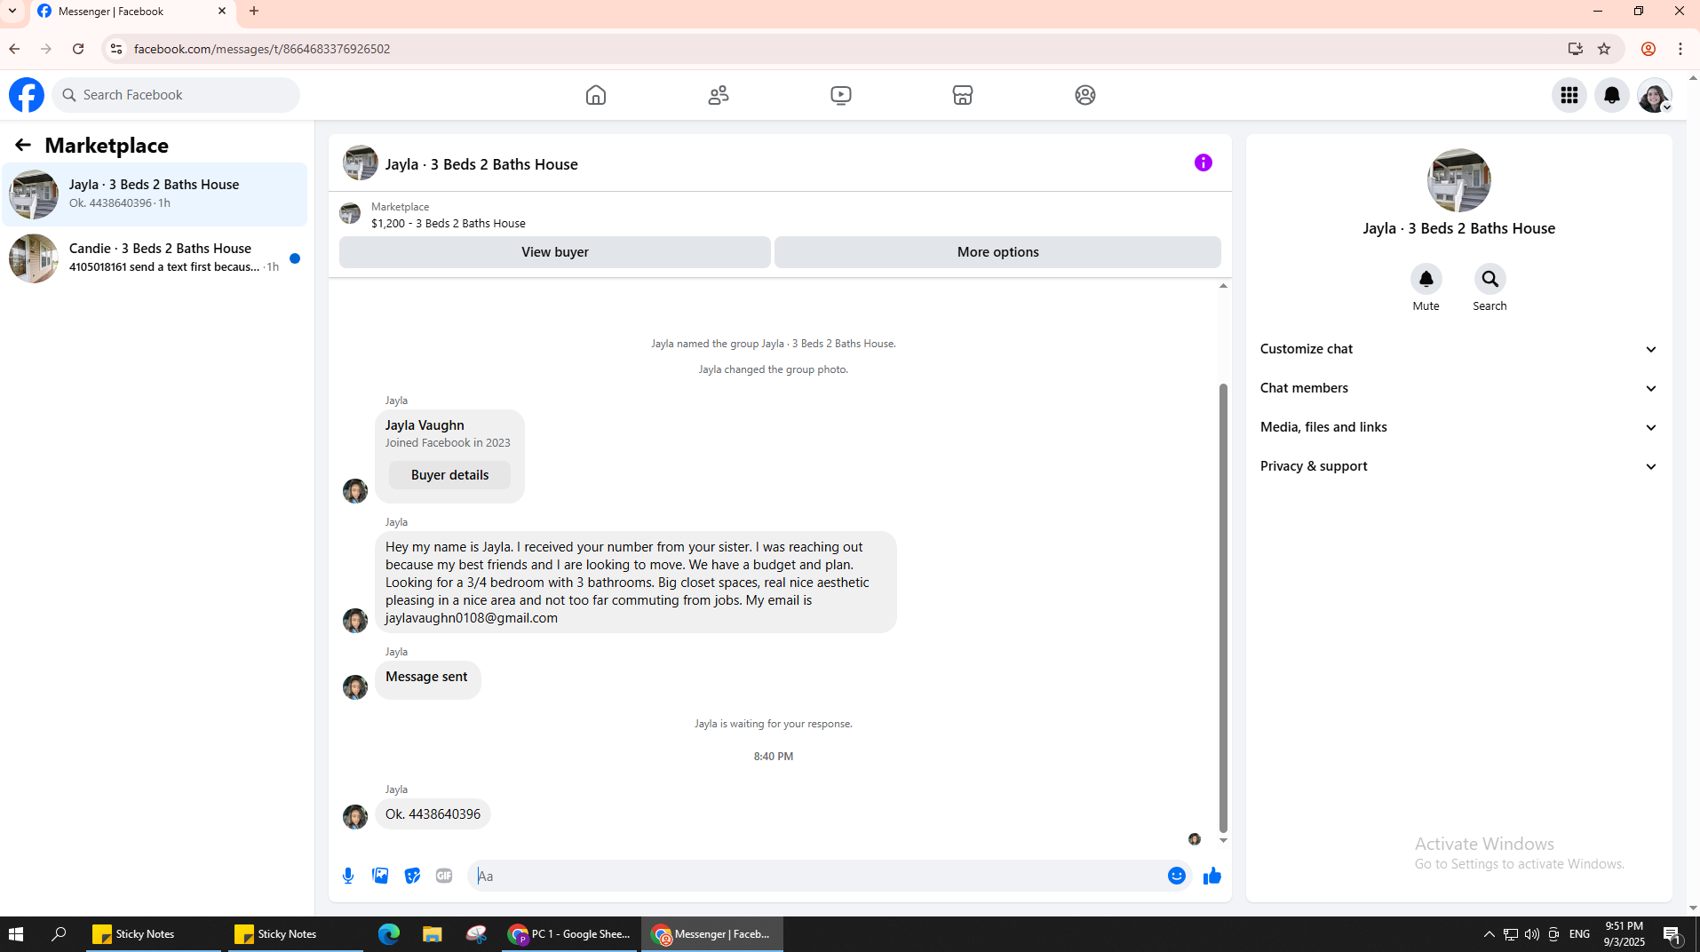Open the first Sticky Notes taskbar window
1700x952 pixels.
[x=153, y=934]
